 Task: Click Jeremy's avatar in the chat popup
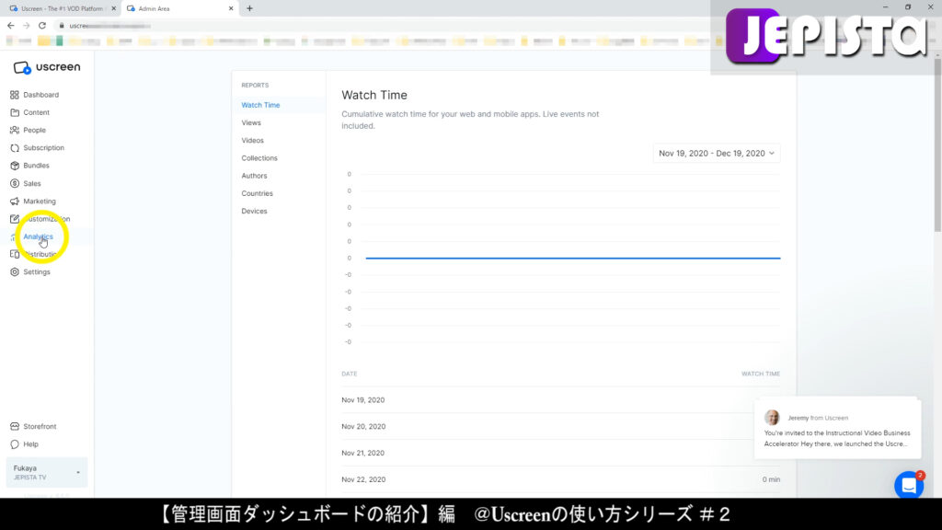(x=772, y=417)
